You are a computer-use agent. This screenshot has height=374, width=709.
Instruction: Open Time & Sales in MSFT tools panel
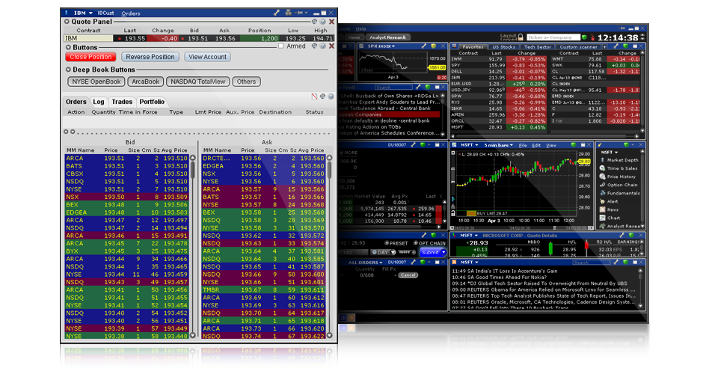point(618,168)
